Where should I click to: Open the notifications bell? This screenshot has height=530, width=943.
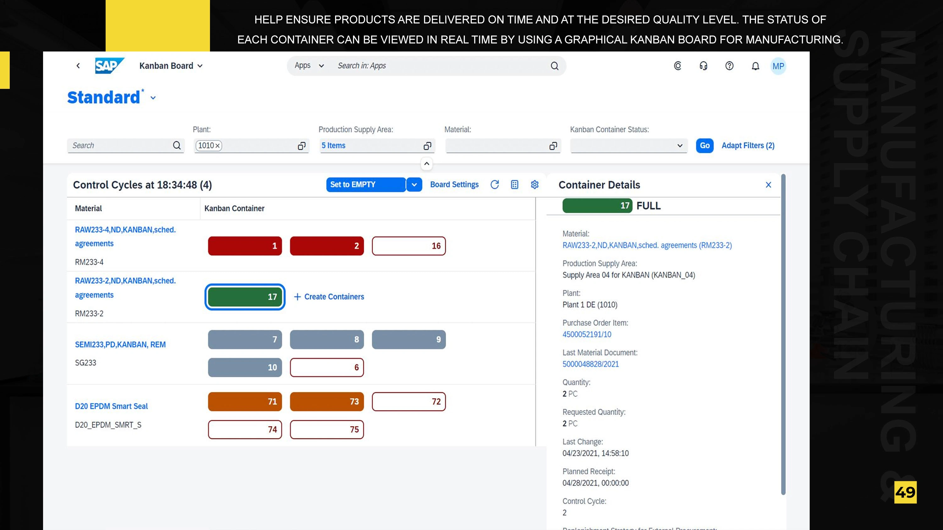755,66
